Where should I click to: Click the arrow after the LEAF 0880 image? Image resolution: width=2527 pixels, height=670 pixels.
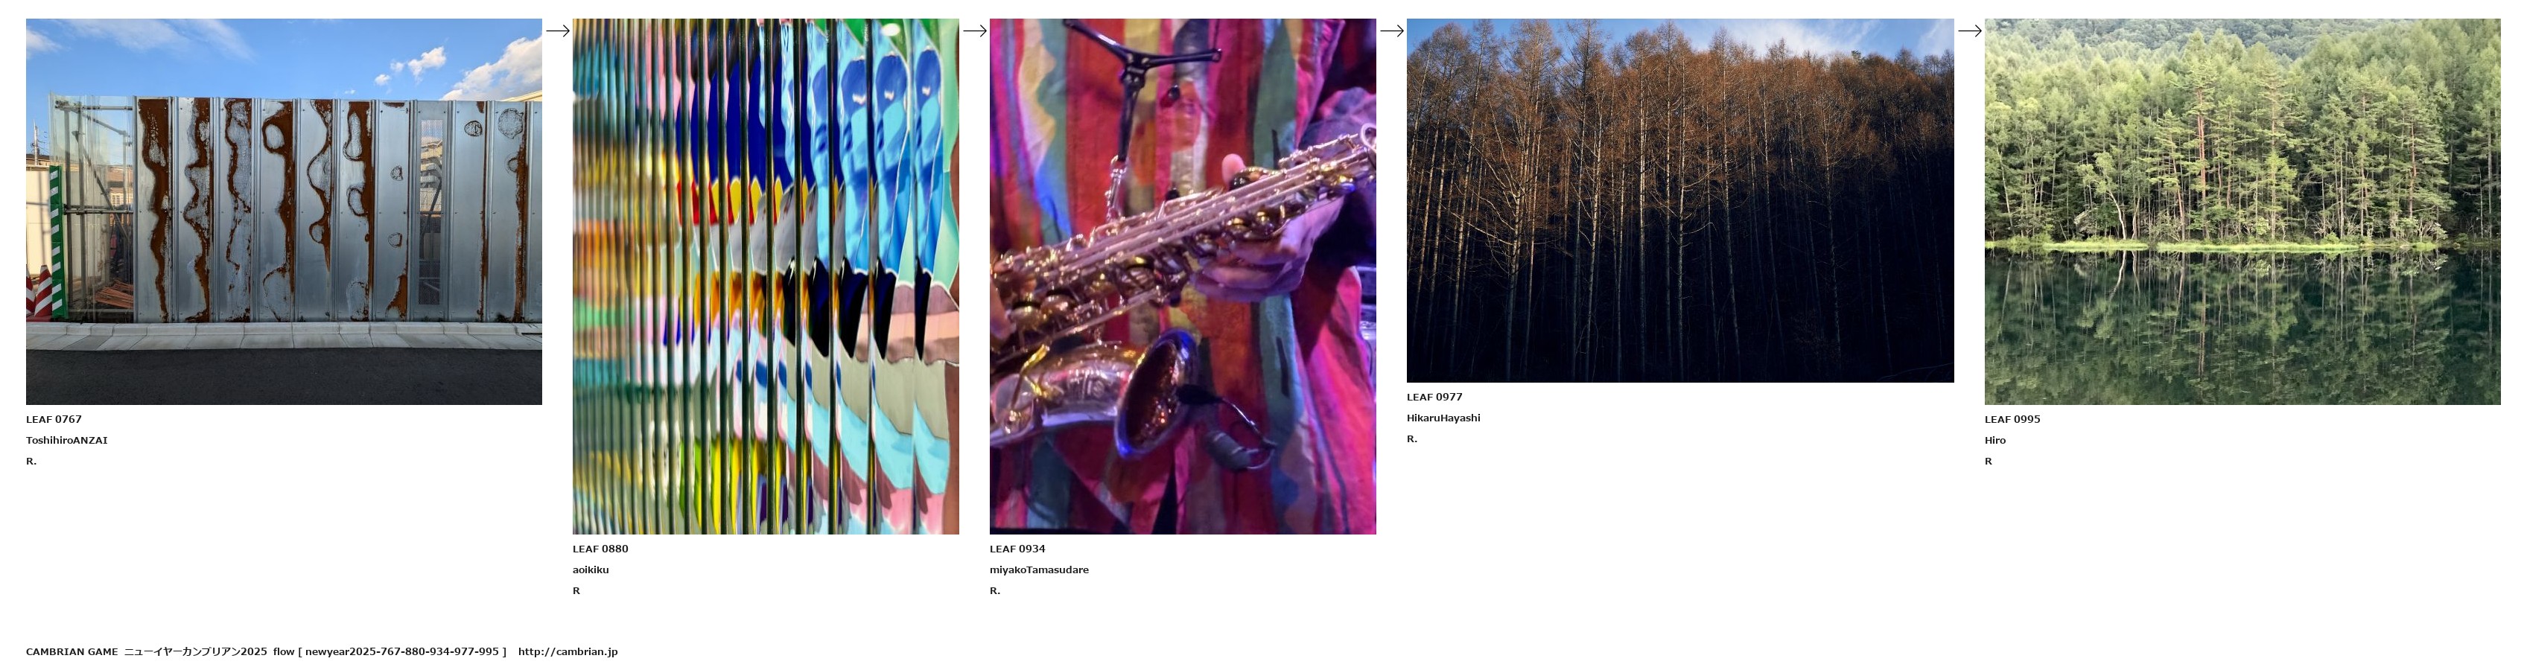pos(974,31)
